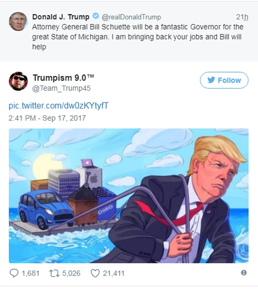Open Trumpism 9.0 profile avatar
Screen dimensions: 258x291
click(18, 81)
